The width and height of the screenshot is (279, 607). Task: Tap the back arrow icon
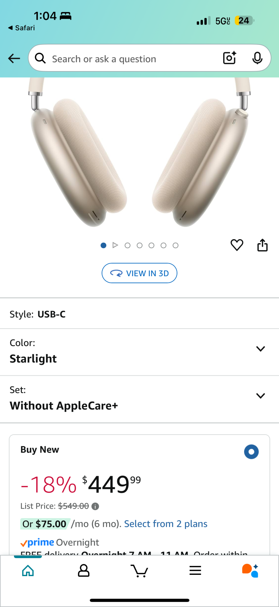pos(14,58)
